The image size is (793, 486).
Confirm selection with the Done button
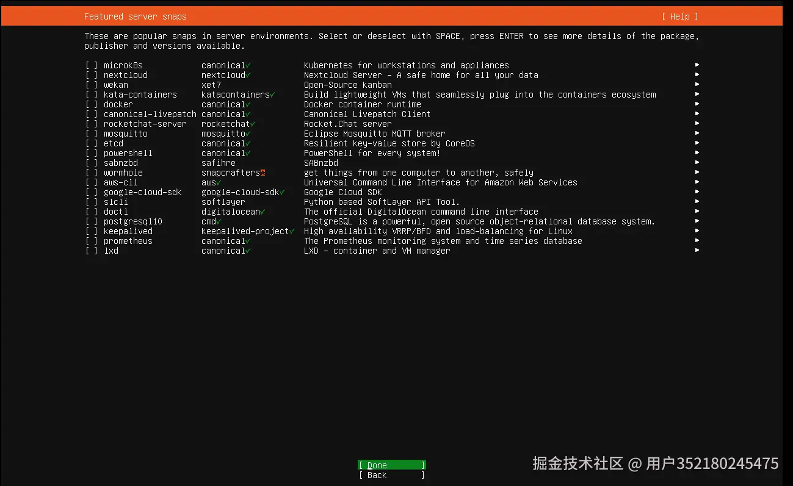[x=392, y=465]
